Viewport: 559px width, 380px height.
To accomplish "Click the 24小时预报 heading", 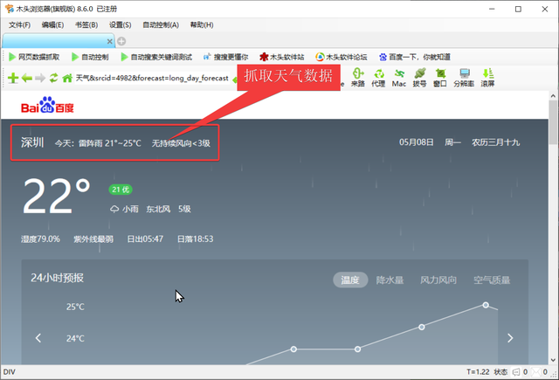I will 58,278.
